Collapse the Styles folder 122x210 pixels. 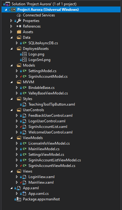pos(11,99)
